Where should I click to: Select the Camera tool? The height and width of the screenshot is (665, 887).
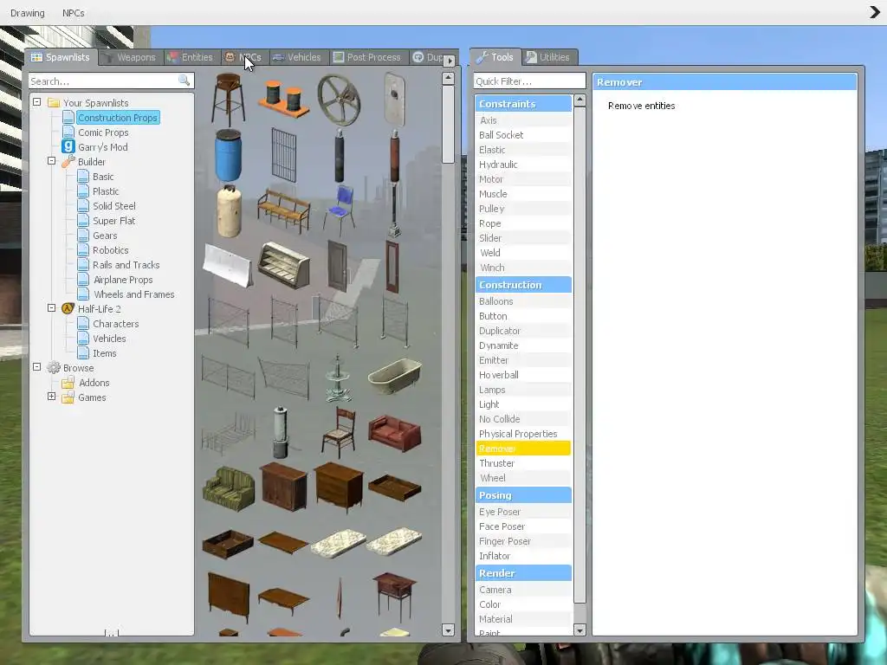tap(523, 589)
